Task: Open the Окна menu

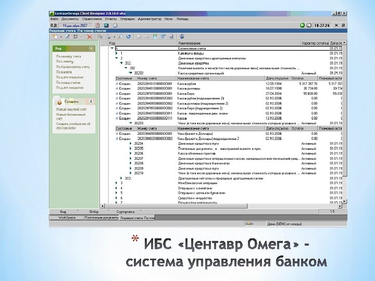Action: click(168, 19)
